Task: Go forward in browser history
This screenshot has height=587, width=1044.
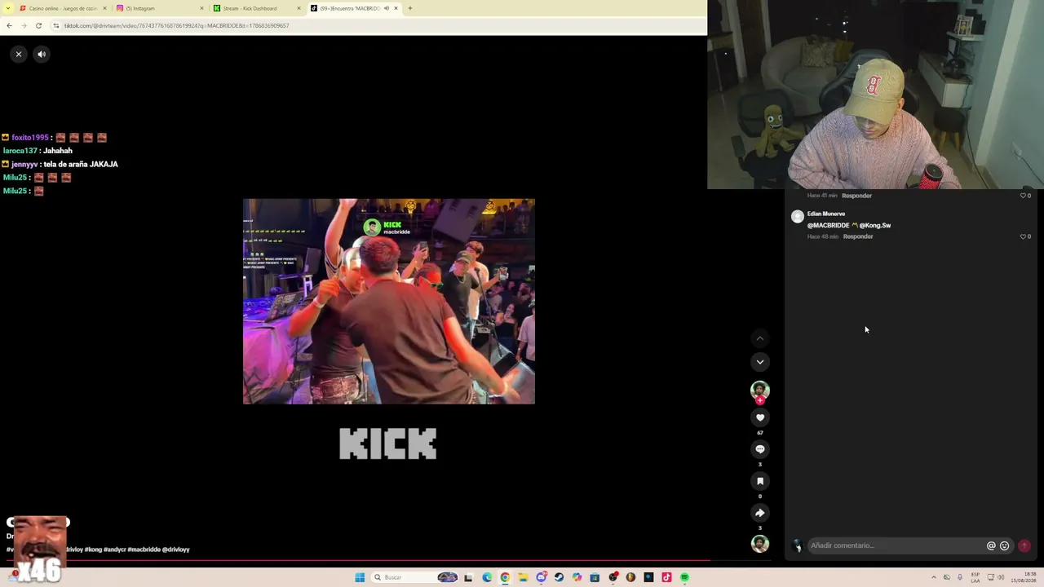Action: tap(24, 25)
